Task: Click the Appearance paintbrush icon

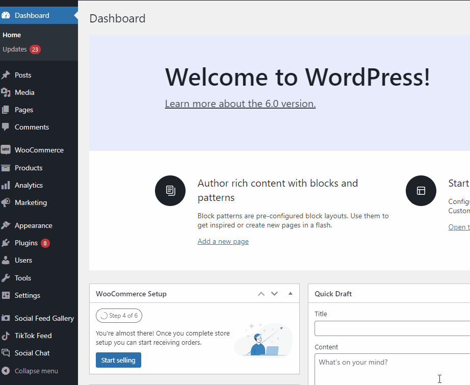Action: 6,225
